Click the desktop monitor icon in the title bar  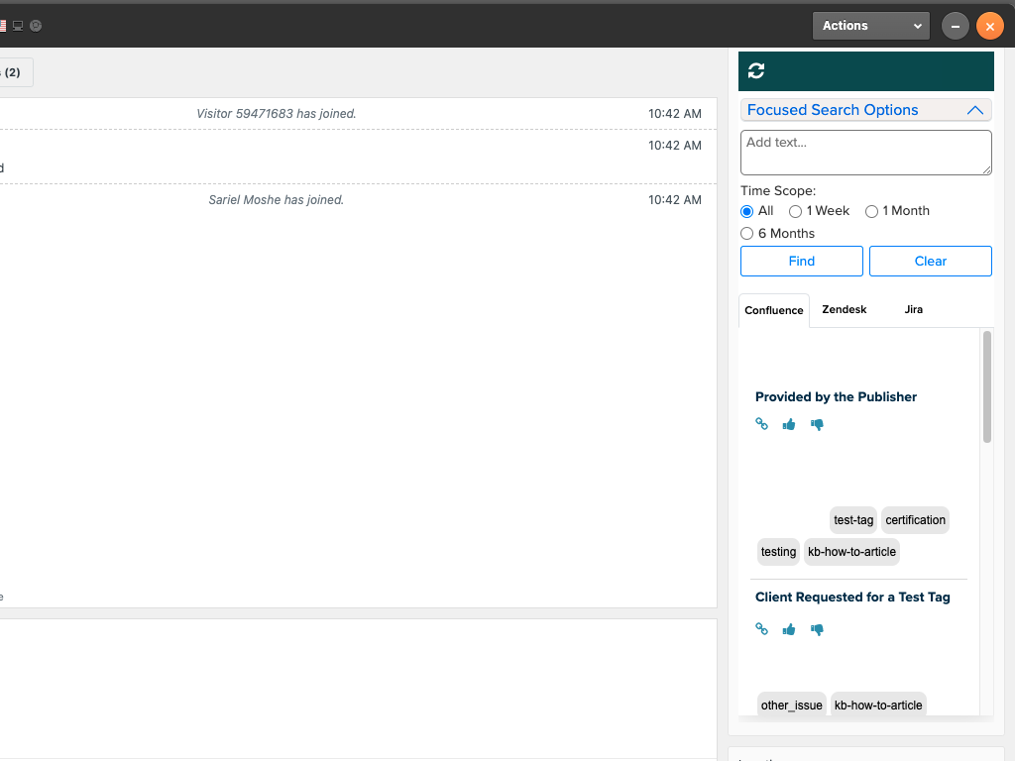point(18,26)
